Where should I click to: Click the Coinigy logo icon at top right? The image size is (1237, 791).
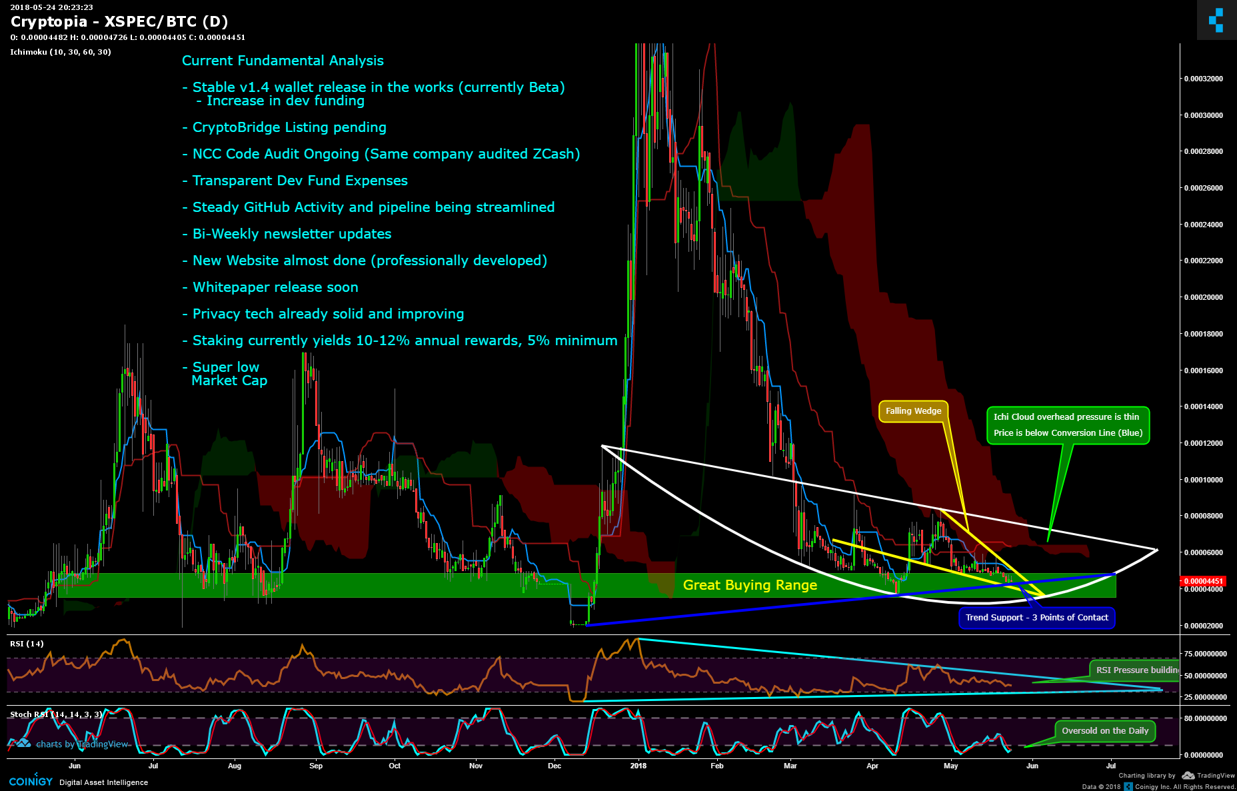tap(1217, 20)
